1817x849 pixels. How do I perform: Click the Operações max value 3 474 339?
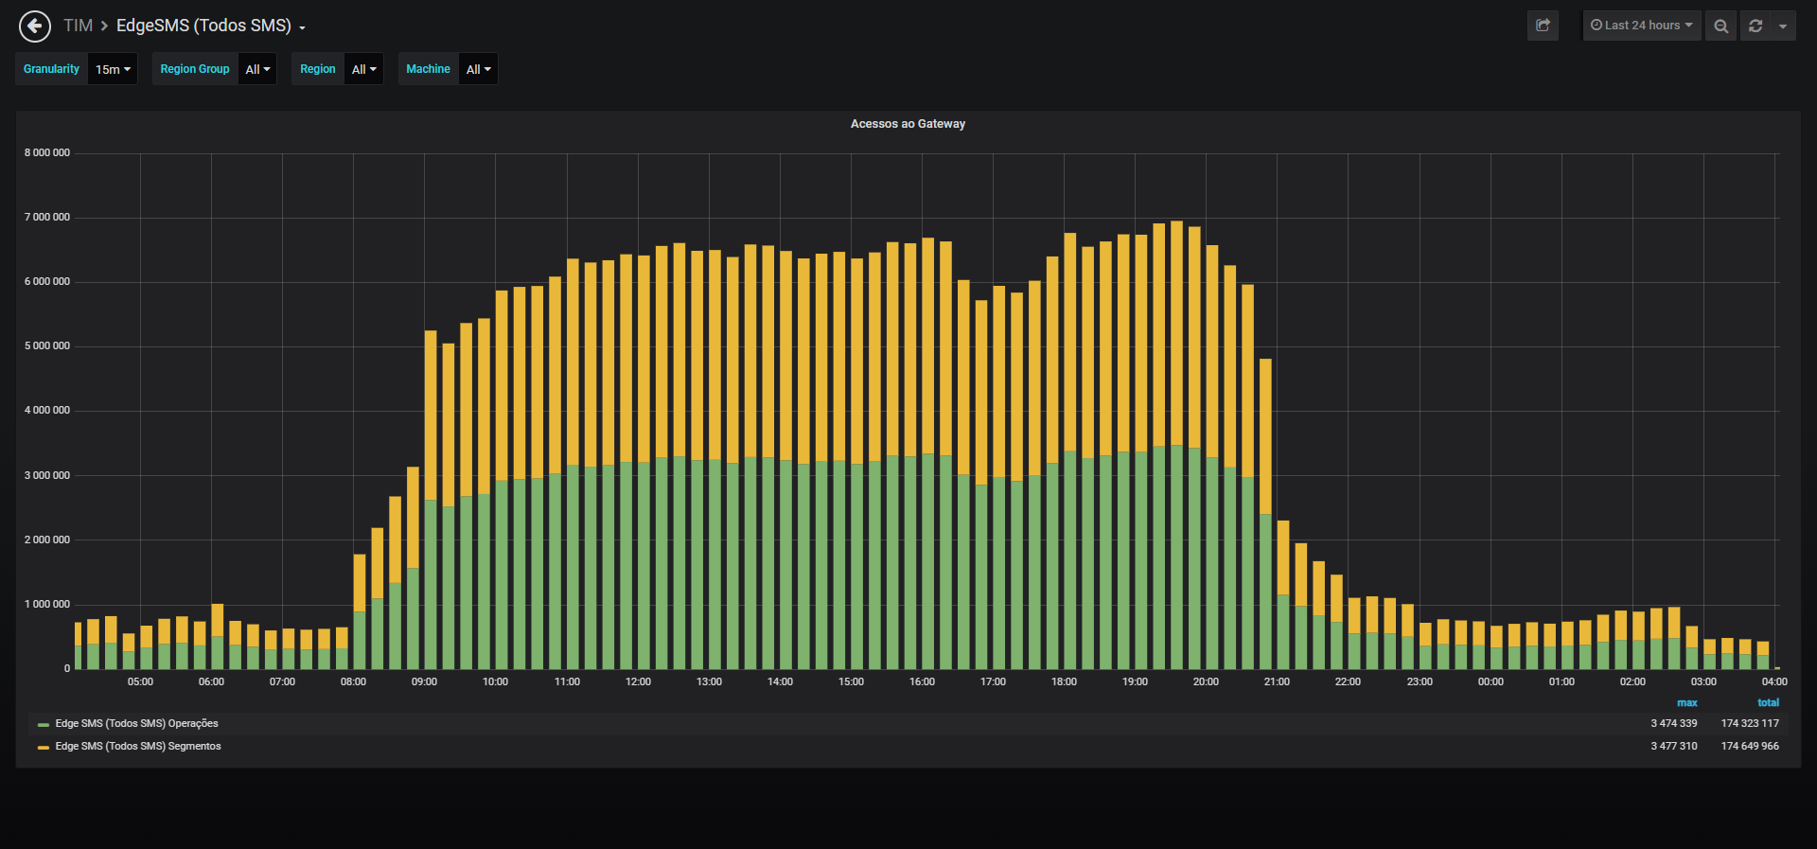pos(1673,723)
